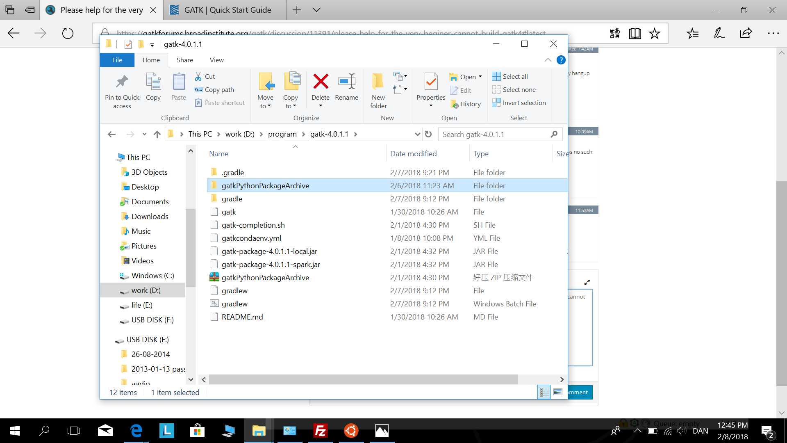Click Edit in Open group
The width and height of the screenshot is (787, 443).
click(461, 90)
